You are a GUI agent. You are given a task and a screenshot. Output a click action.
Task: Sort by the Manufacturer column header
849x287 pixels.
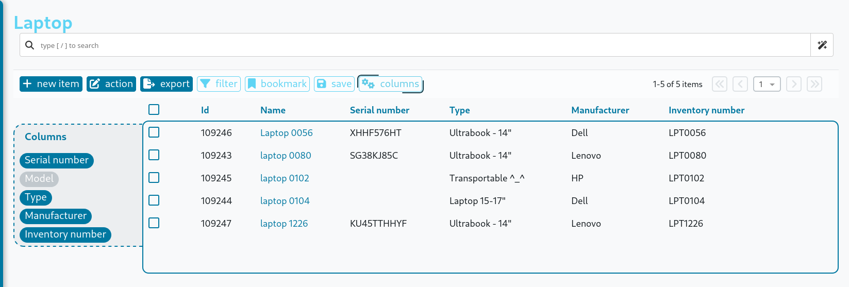[x=600, y=110]
